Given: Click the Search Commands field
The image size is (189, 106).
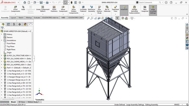Looking at the screenshot, I should [x=149, y=2].
